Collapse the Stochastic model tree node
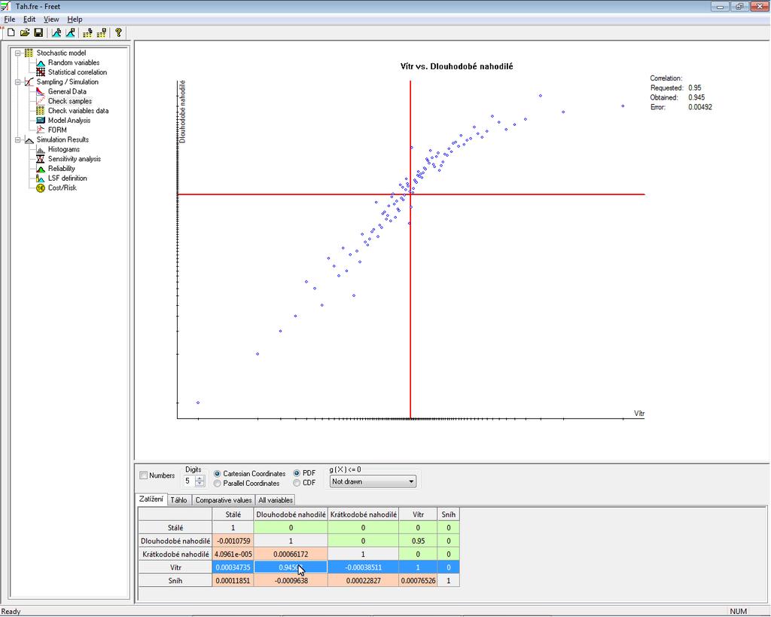 click(18, 53)
